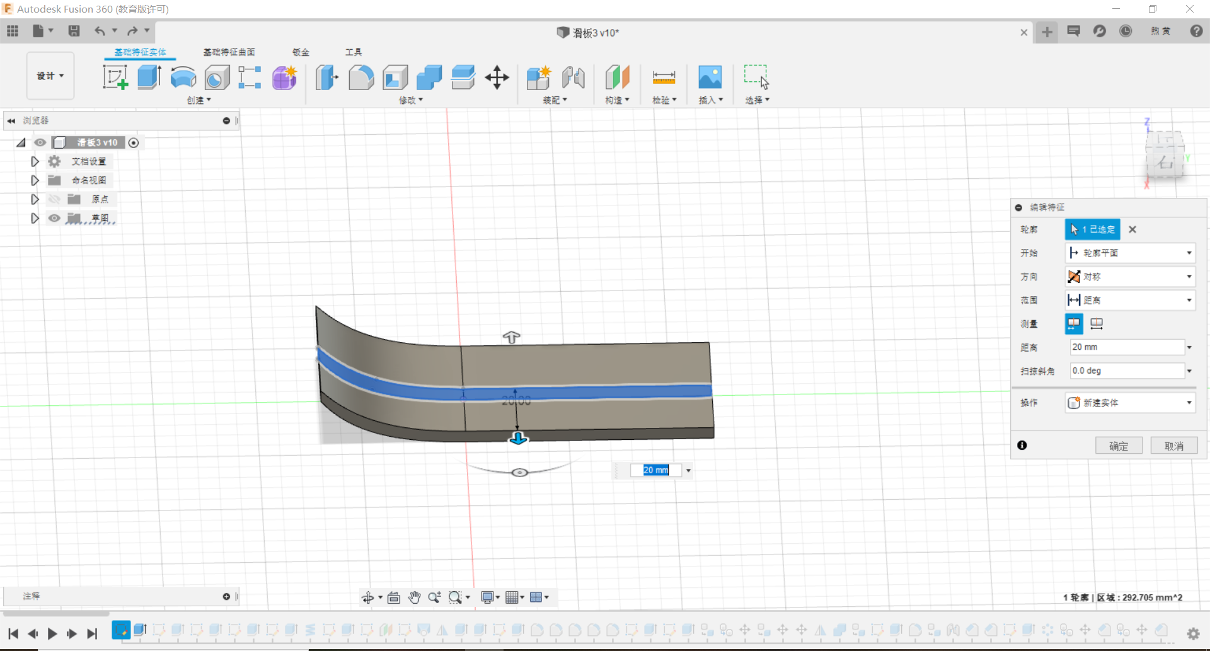Clear the profile selection with the X
This screenshot has width=1210, height=651.
pos(1132,229)
